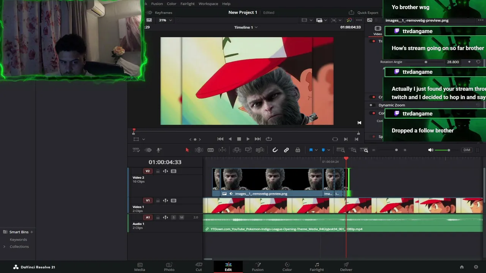Viewport: 486px width, 273px height.
Task: Play the timeline in reverse
Action: click(230, 139)
